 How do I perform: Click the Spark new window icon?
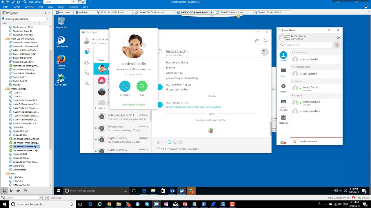257,41
